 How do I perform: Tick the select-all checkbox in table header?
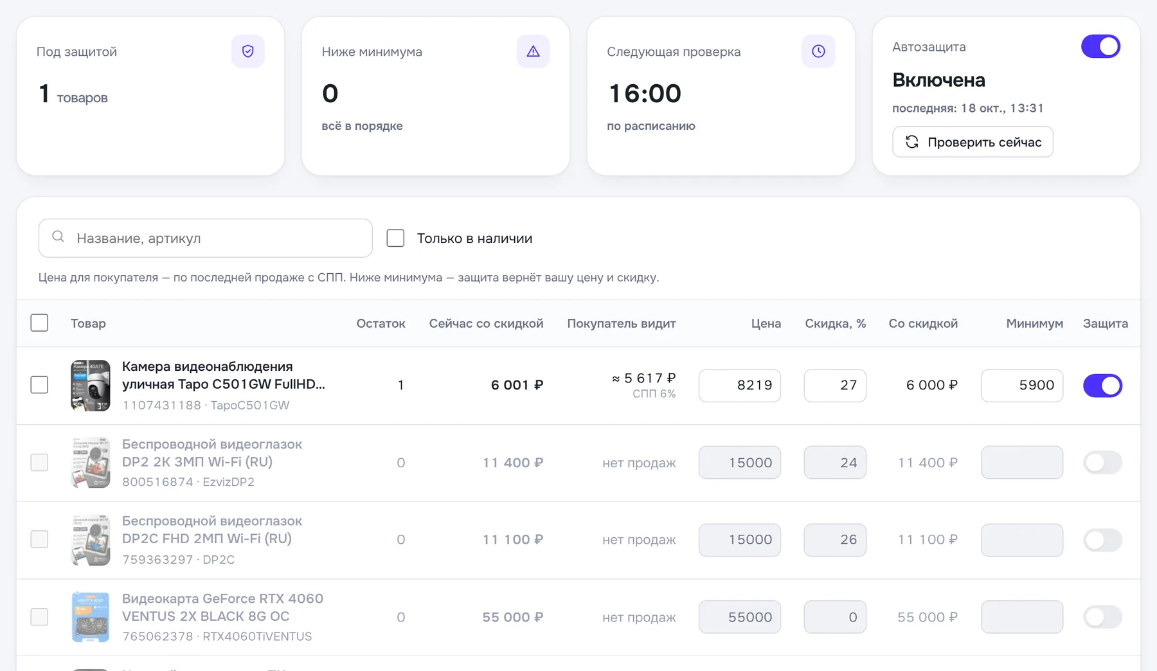click(x=39, y=323)
